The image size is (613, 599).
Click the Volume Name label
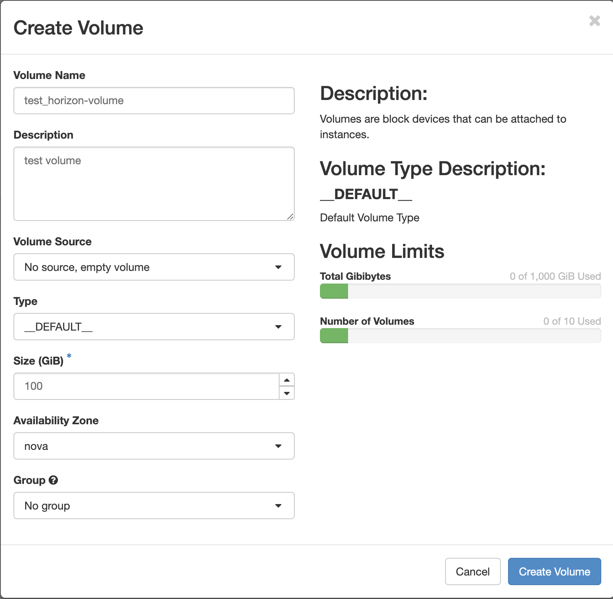[x=50, y=76]
